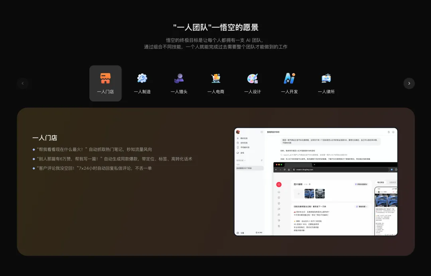Image resolution: width=431 pixels, height=276 pixels.
Task: Switch to the 一人制造 tab
Action: 142,83
